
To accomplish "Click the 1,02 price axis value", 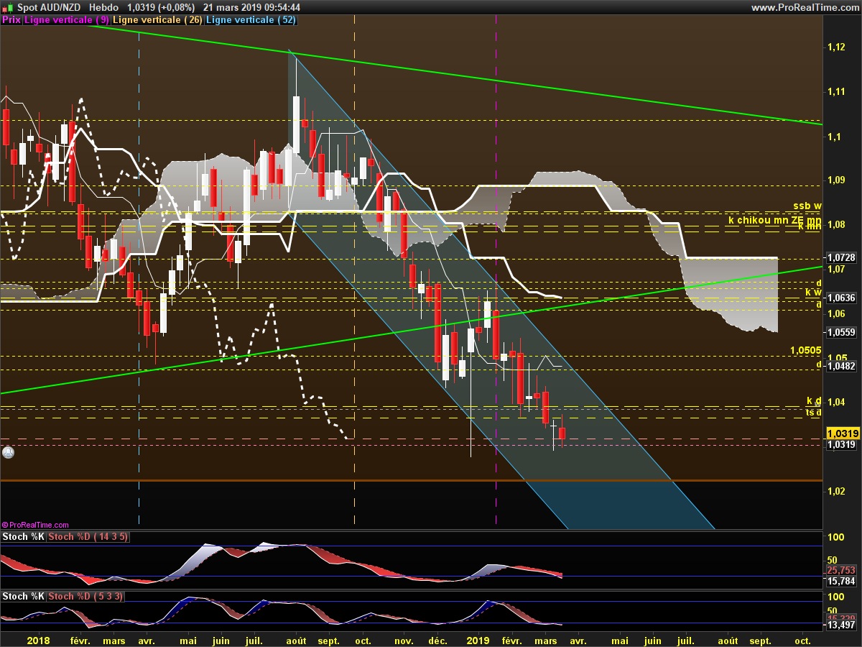I will [835, 492].
